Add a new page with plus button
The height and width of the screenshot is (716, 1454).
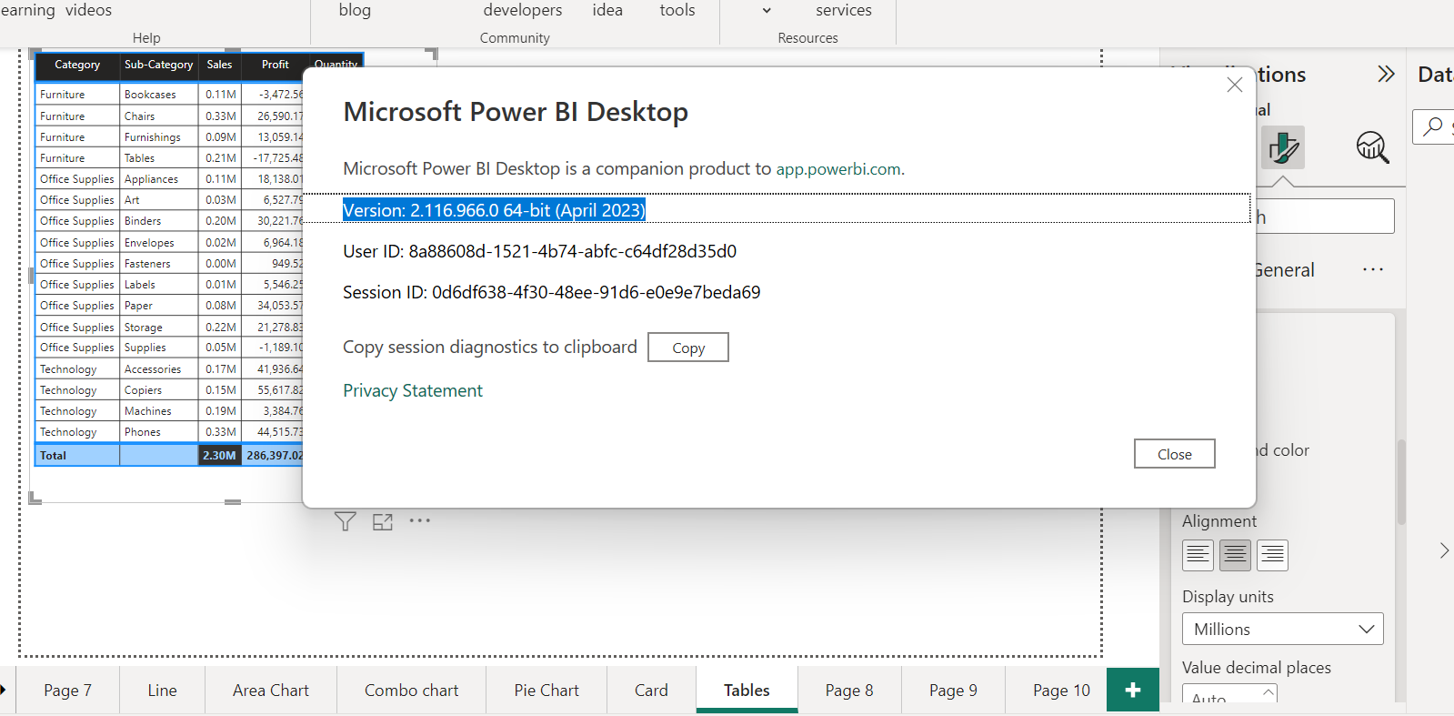click(1133, 690)
